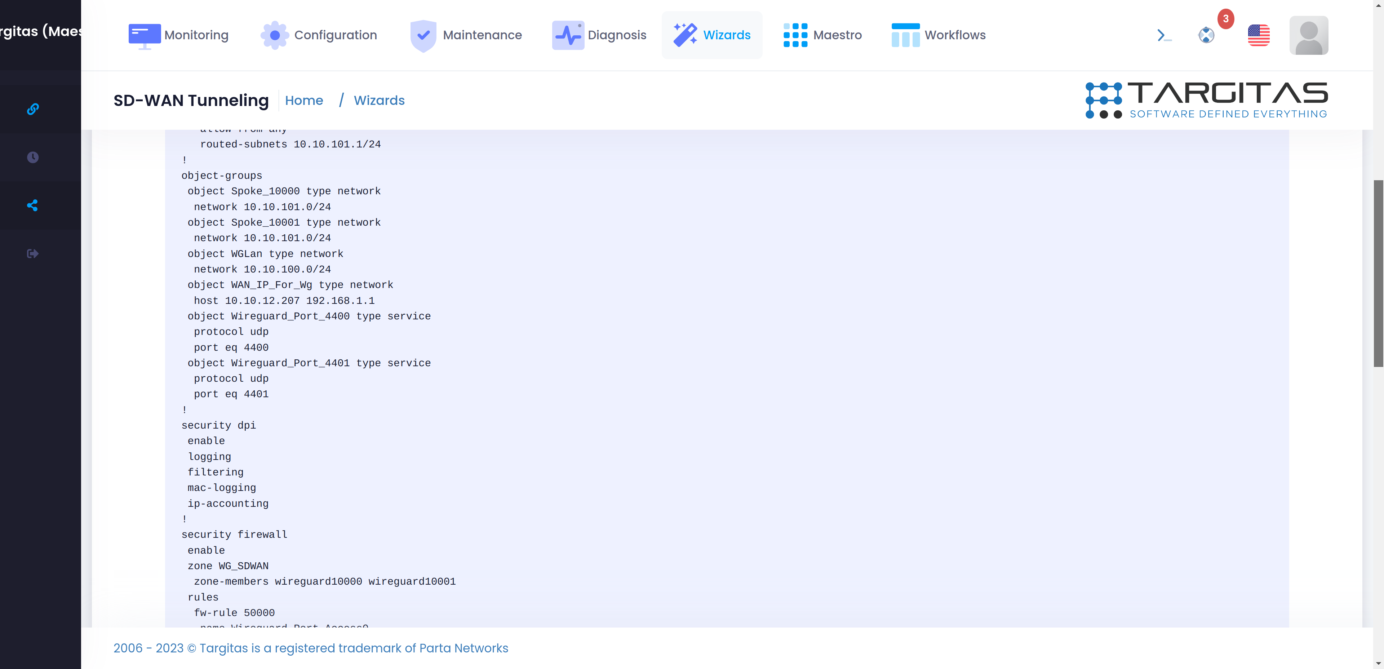Screen dimensions: 1384x669
Task: Click 'network 10.10.100.0/24' line
Action: coord(262,269)
